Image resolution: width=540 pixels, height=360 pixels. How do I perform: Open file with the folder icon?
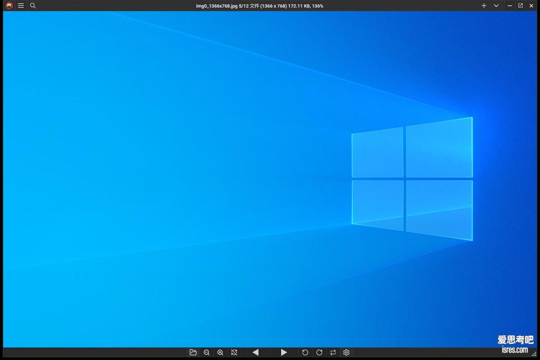pyautogui.click(x=193, y=352)
